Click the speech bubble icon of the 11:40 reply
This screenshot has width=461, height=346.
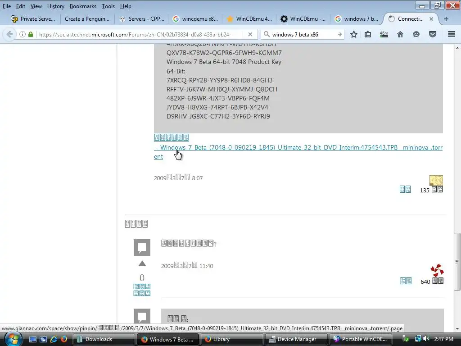pos(142,247)
